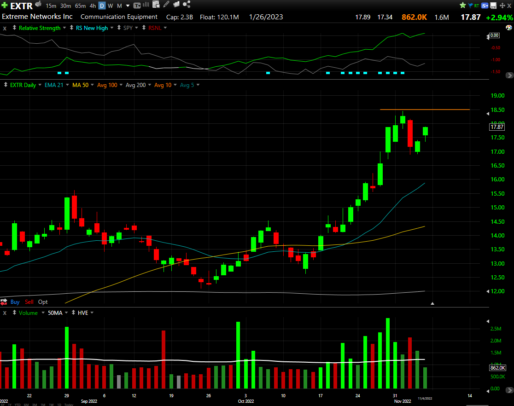Screen dimensions: 514x406
Task: Open the SPY dropdown
Action: (x=137, y=28)
